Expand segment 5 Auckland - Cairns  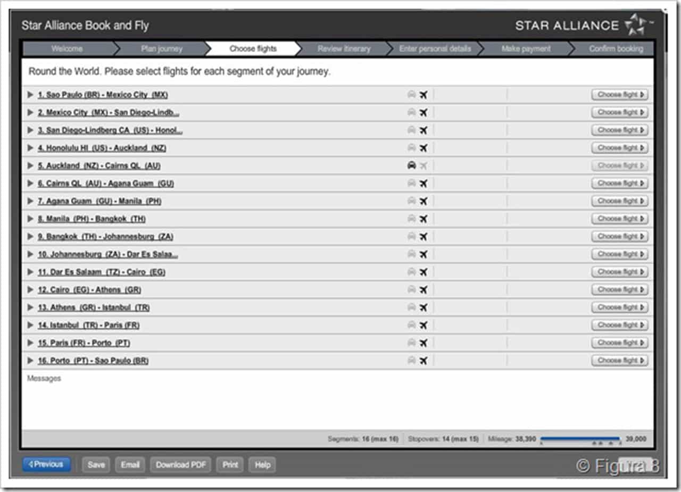(30, 165)
